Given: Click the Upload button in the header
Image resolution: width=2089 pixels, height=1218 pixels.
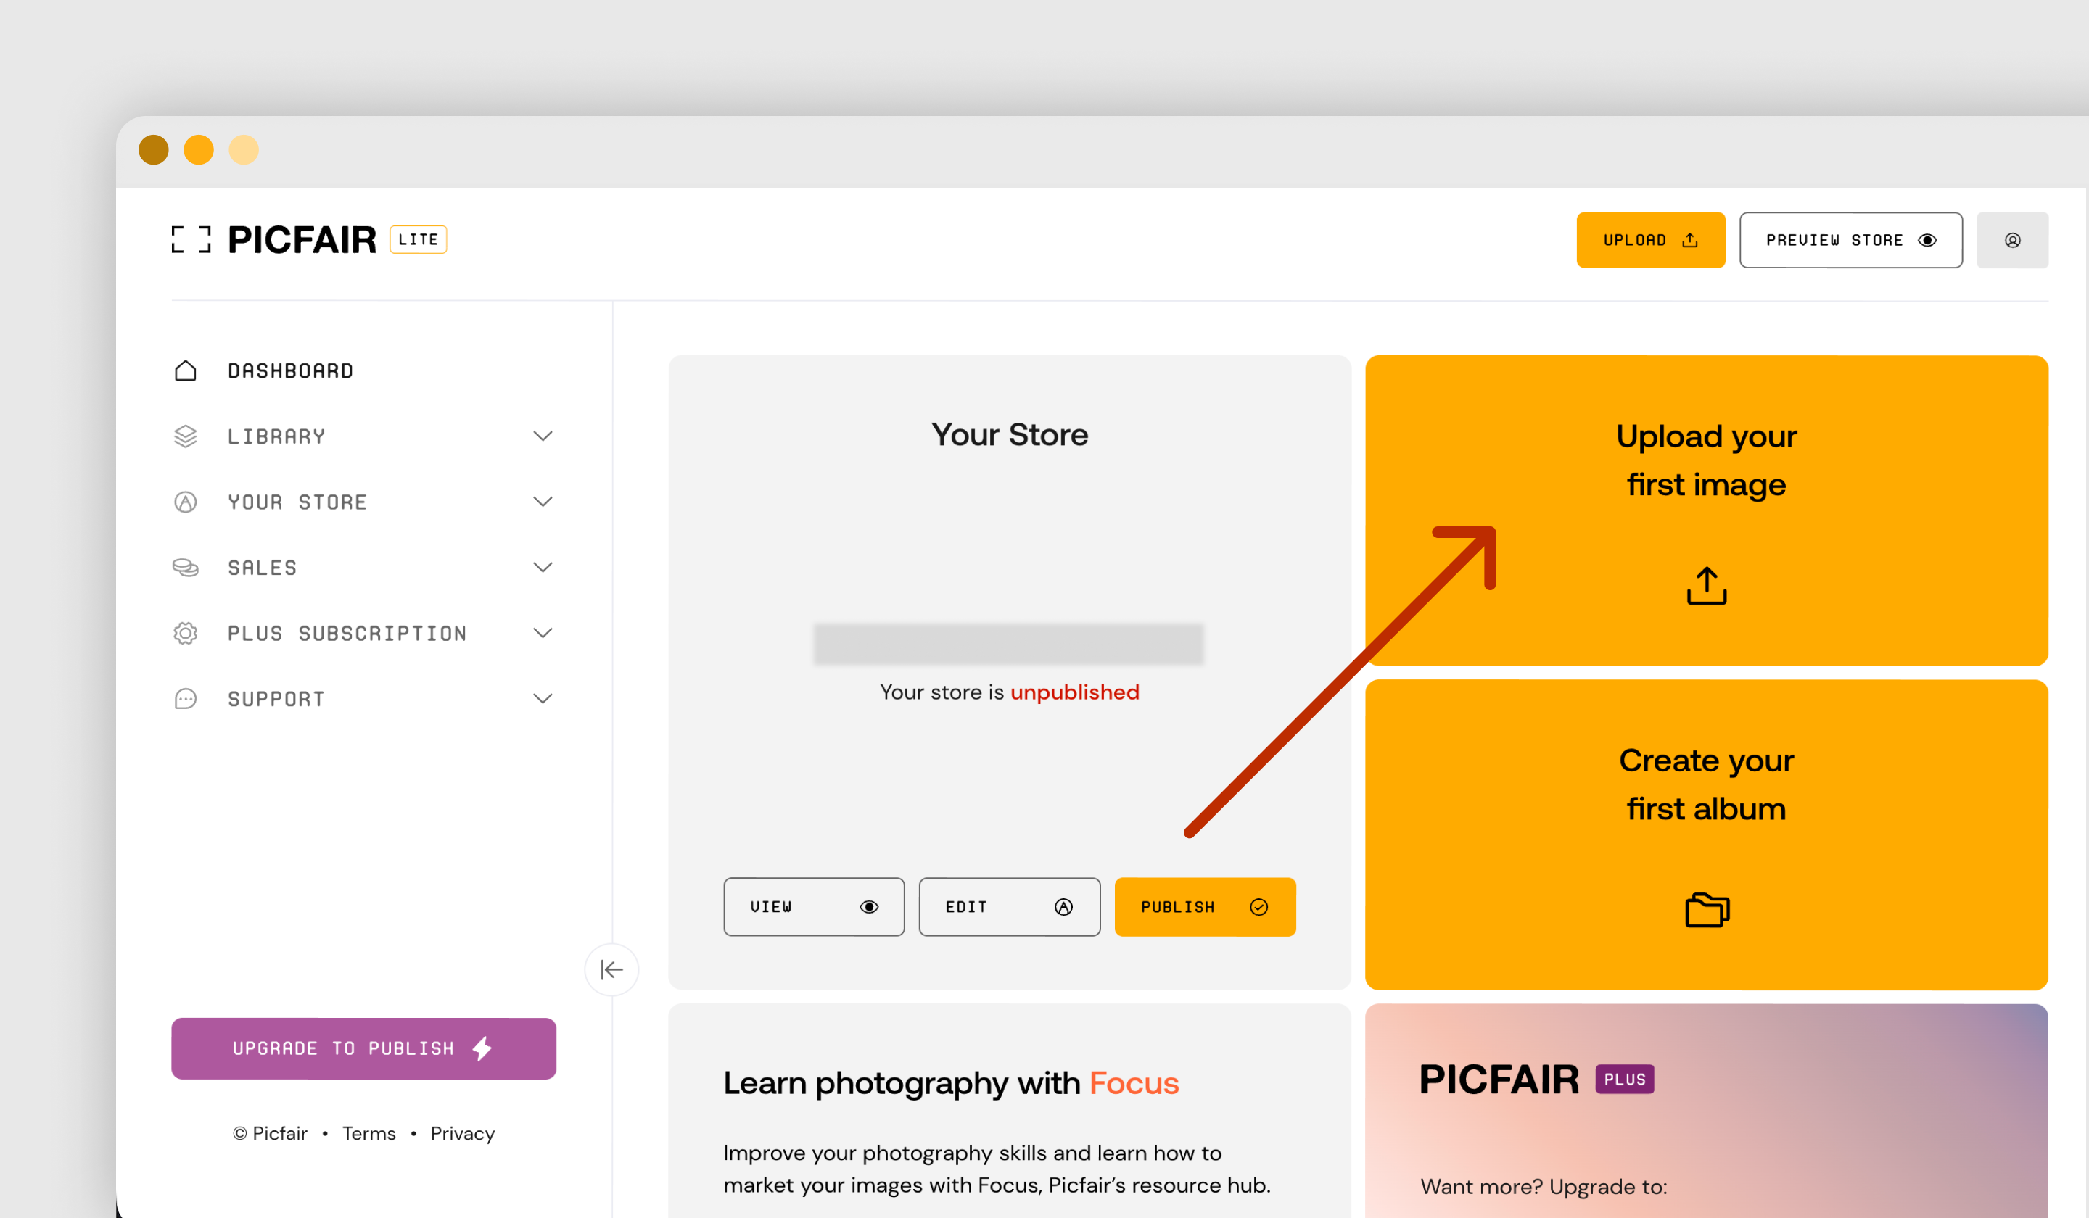Looking at the screenshot, I should (1650, 240).
